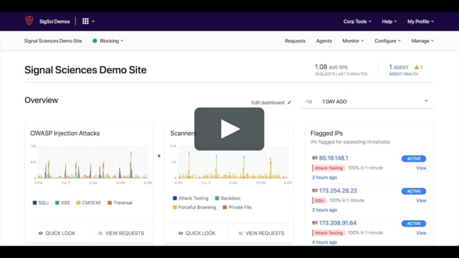The image size is (459, 258).
Task: Click the eye icon in Scanners Quick Look
Action: (x=181, y=233)
